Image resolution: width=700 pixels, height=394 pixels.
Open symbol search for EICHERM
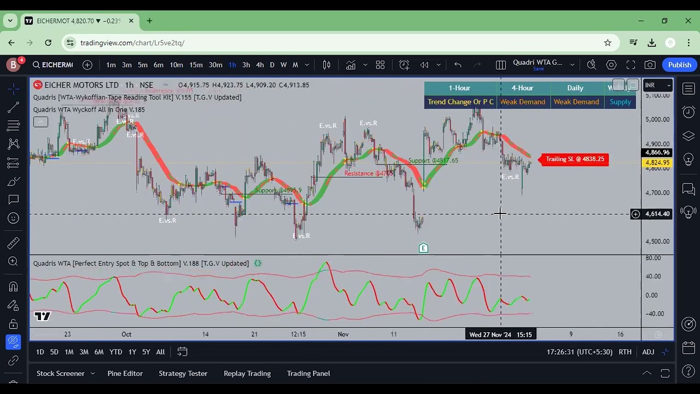pyautogui.click(x=52, y=65)
